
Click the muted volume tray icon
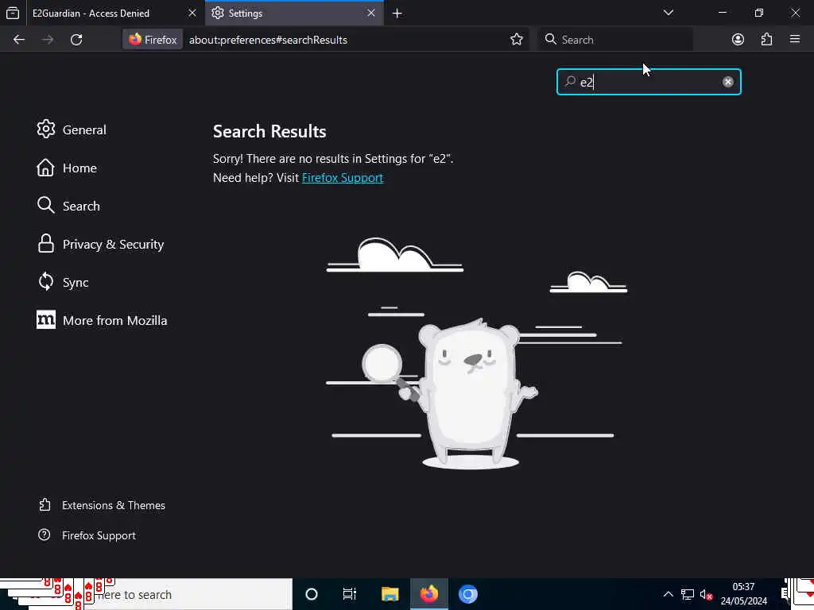point(706,594)
